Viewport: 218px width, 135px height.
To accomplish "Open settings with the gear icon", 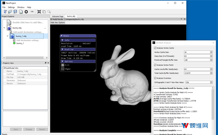I will (x=26, y=12).
